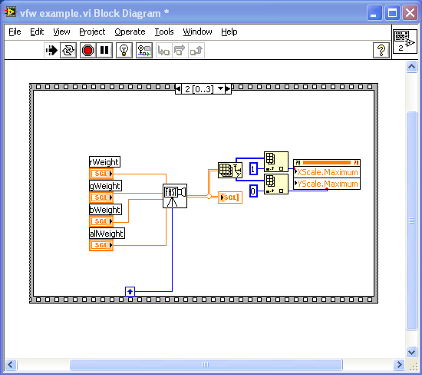Screen dimensions: 422x375
Task: Go to previous case with left arrow
Action: pos(178,88)
